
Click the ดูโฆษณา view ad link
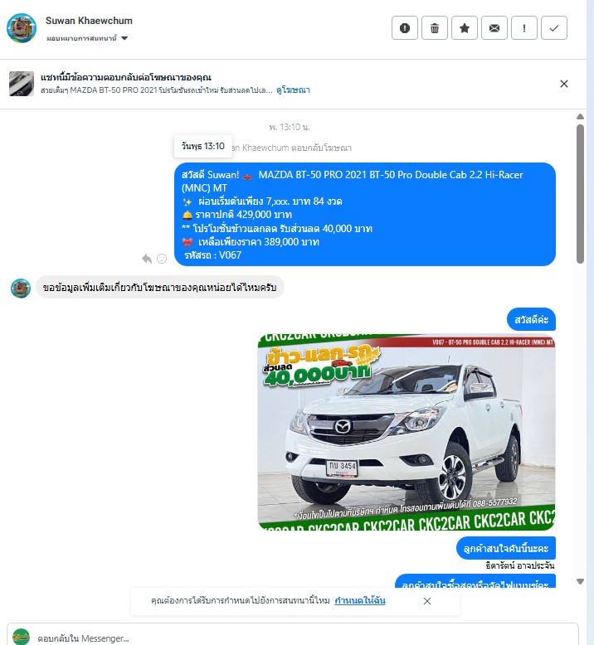[293, 90]
